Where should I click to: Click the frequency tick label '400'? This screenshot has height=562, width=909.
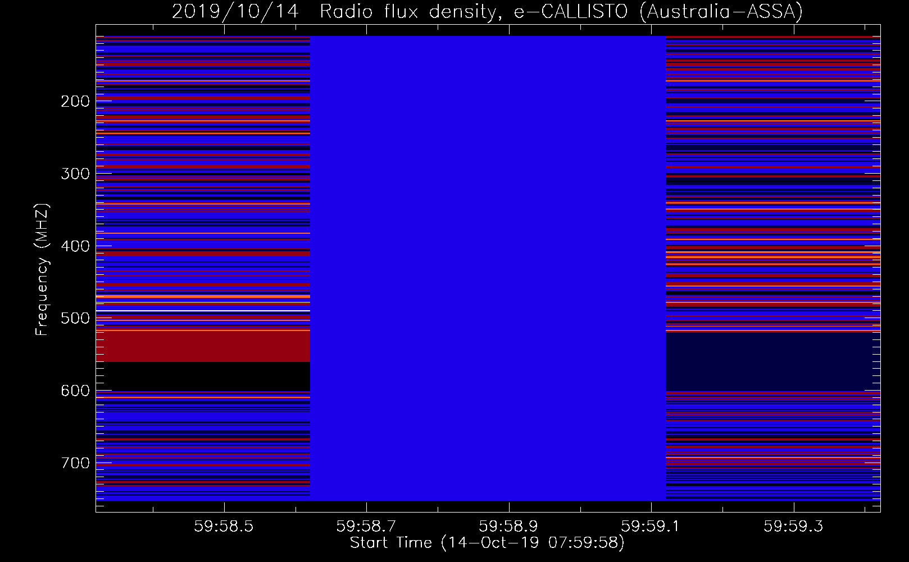point(75,246)
